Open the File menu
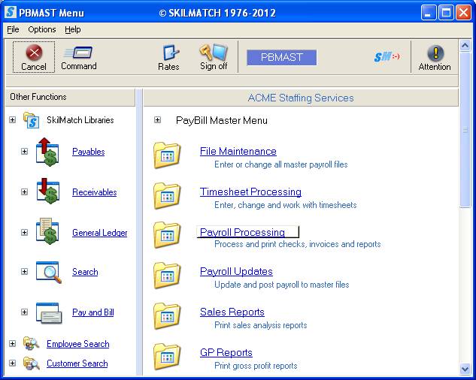Image resolution: width=476 pixels, height=380 pixels. [13, 29]
